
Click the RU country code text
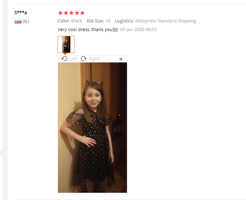[x=26, y=21]
